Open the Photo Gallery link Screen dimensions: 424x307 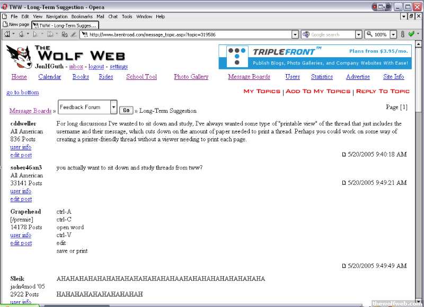pos(191,77)
